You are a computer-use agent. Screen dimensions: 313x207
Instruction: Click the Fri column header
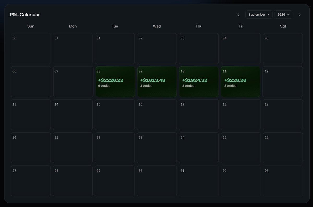[241, 26]
